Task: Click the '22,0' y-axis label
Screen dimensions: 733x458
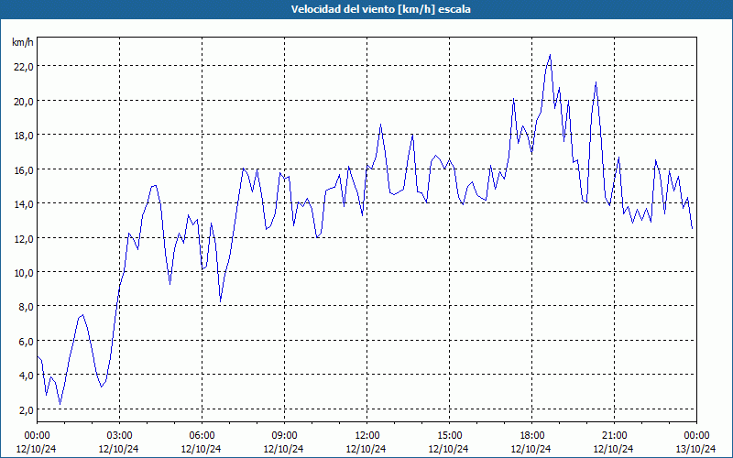Action: click(24, 66)
